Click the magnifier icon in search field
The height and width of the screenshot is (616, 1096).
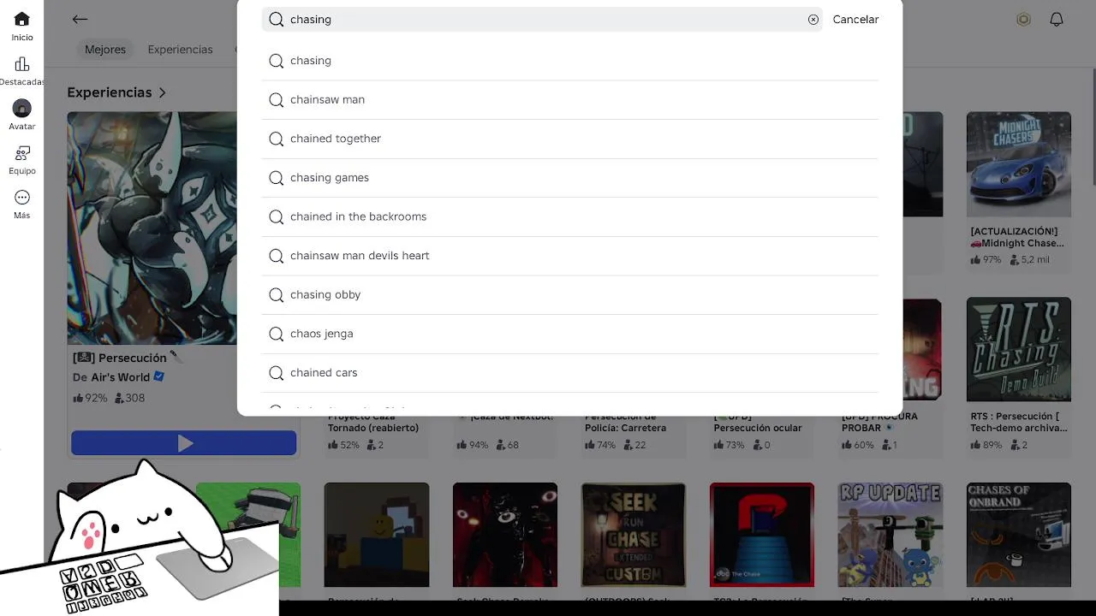click(277, 19)
